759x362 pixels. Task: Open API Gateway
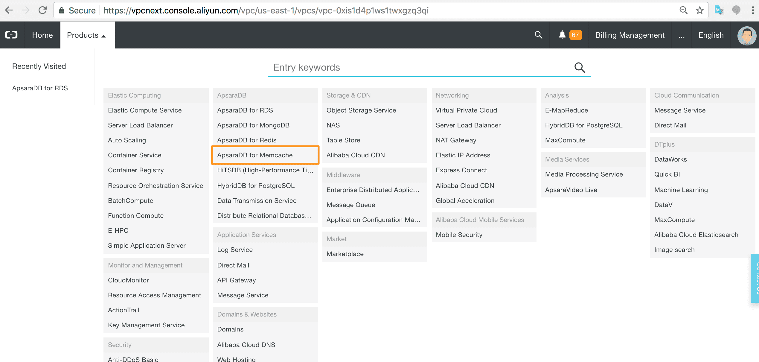[236, 280]
